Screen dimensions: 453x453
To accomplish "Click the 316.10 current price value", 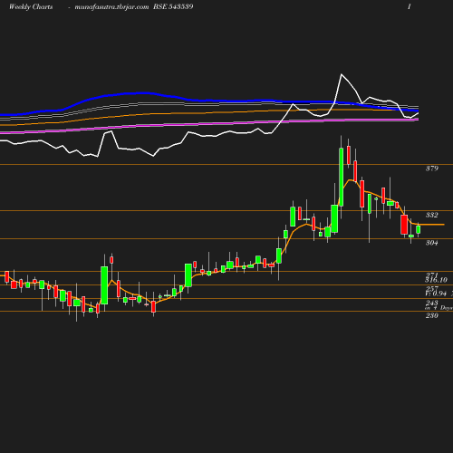I will pyautogui.click(x=436, y=280).
